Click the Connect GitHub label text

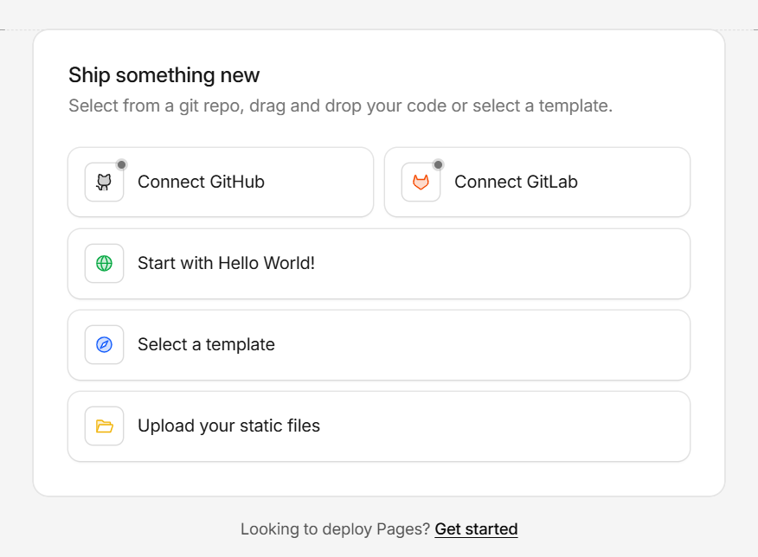tap(201, 182)
